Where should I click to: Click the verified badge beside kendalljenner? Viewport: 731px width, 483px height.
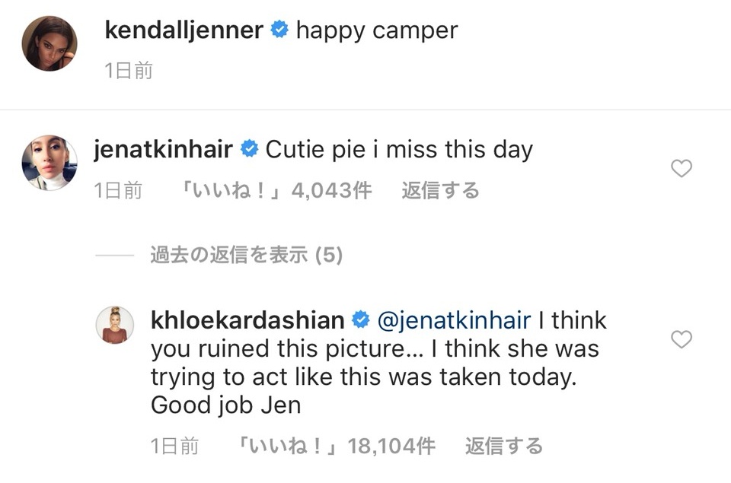279,30
